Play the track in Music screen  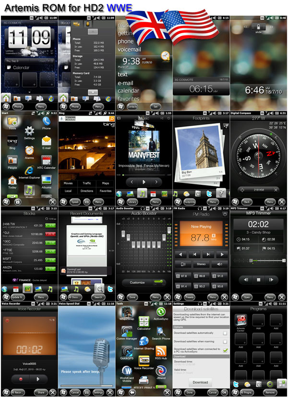144,182
